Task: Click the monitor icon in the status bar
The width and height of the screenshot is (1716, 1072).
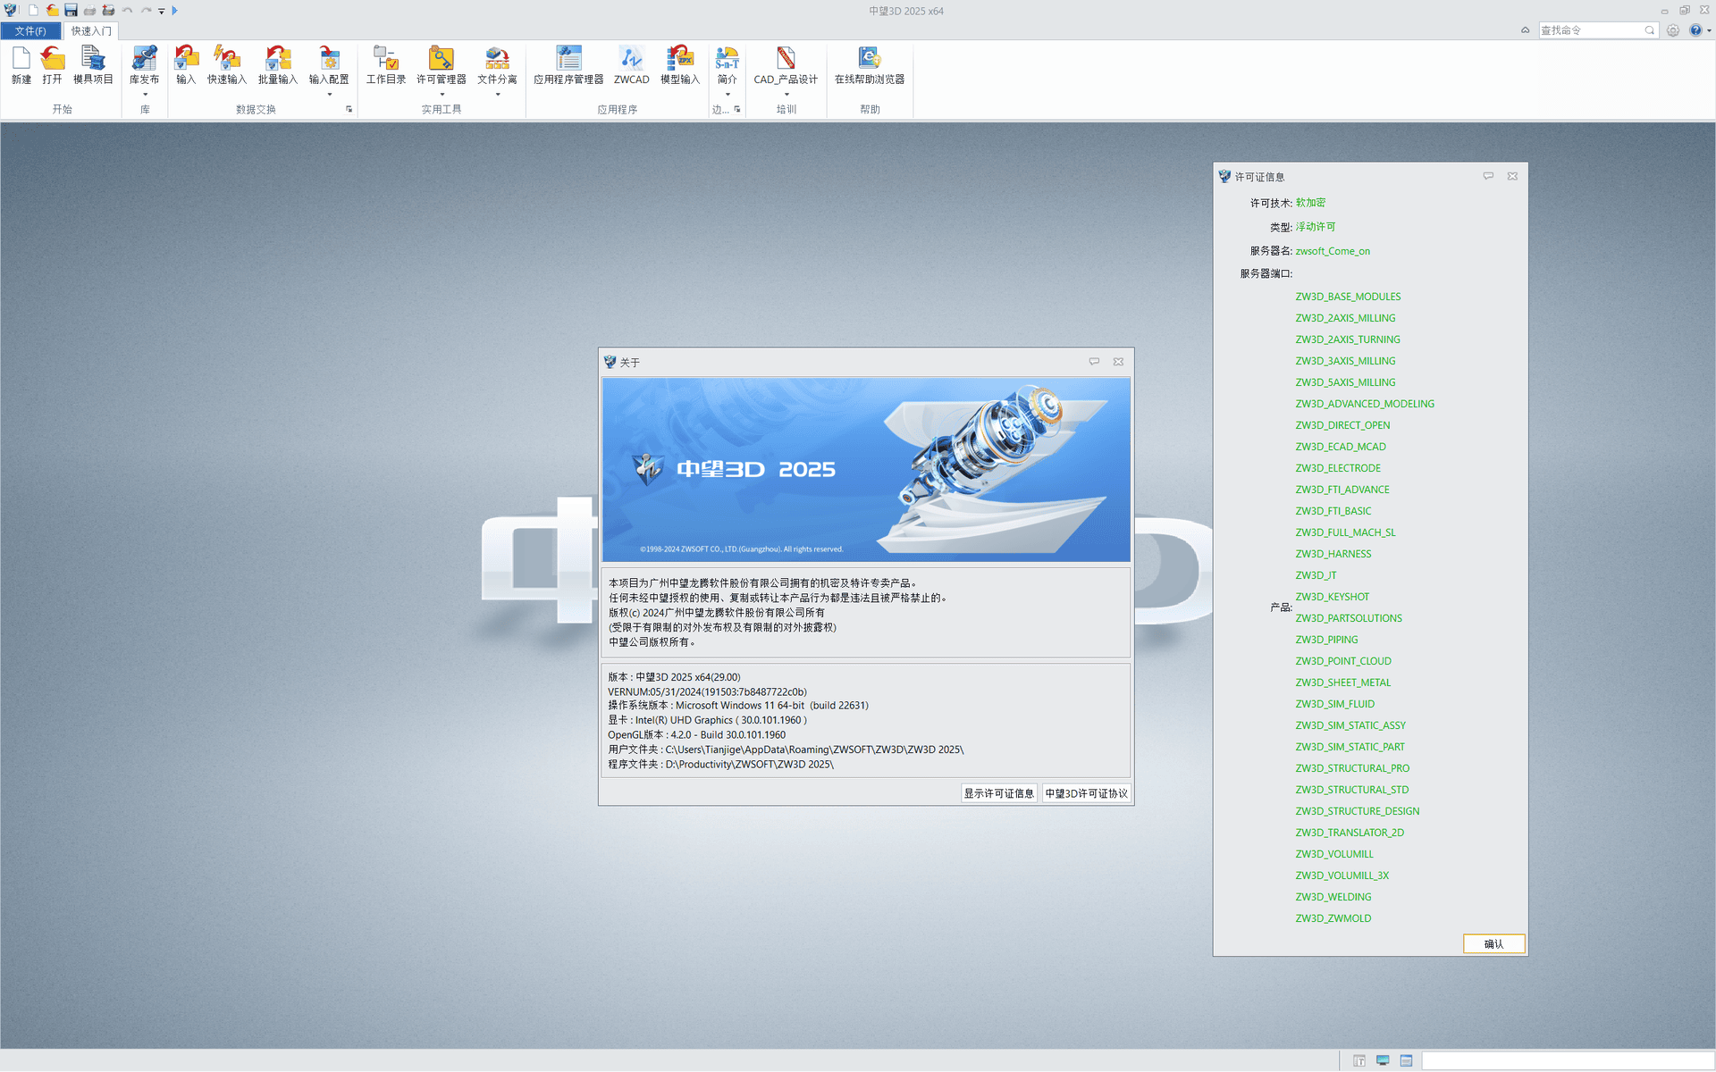Action: click(x=1383, y=1060)
